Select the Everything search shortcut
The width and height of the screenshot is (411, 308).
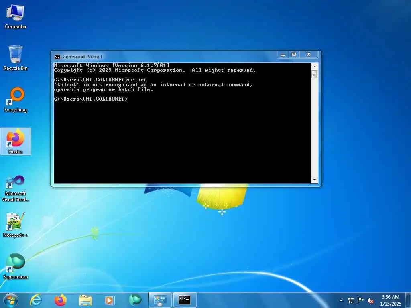16,100
